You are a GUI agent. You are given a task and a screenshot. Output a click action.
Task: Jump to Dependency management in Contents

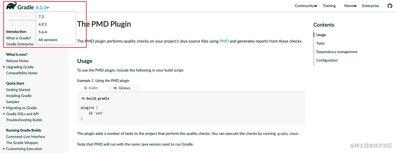click(337, 52)
